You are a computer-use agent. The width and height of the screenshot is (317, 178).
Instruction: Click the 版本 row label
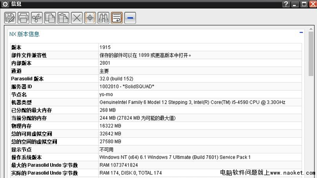point(16,47)
